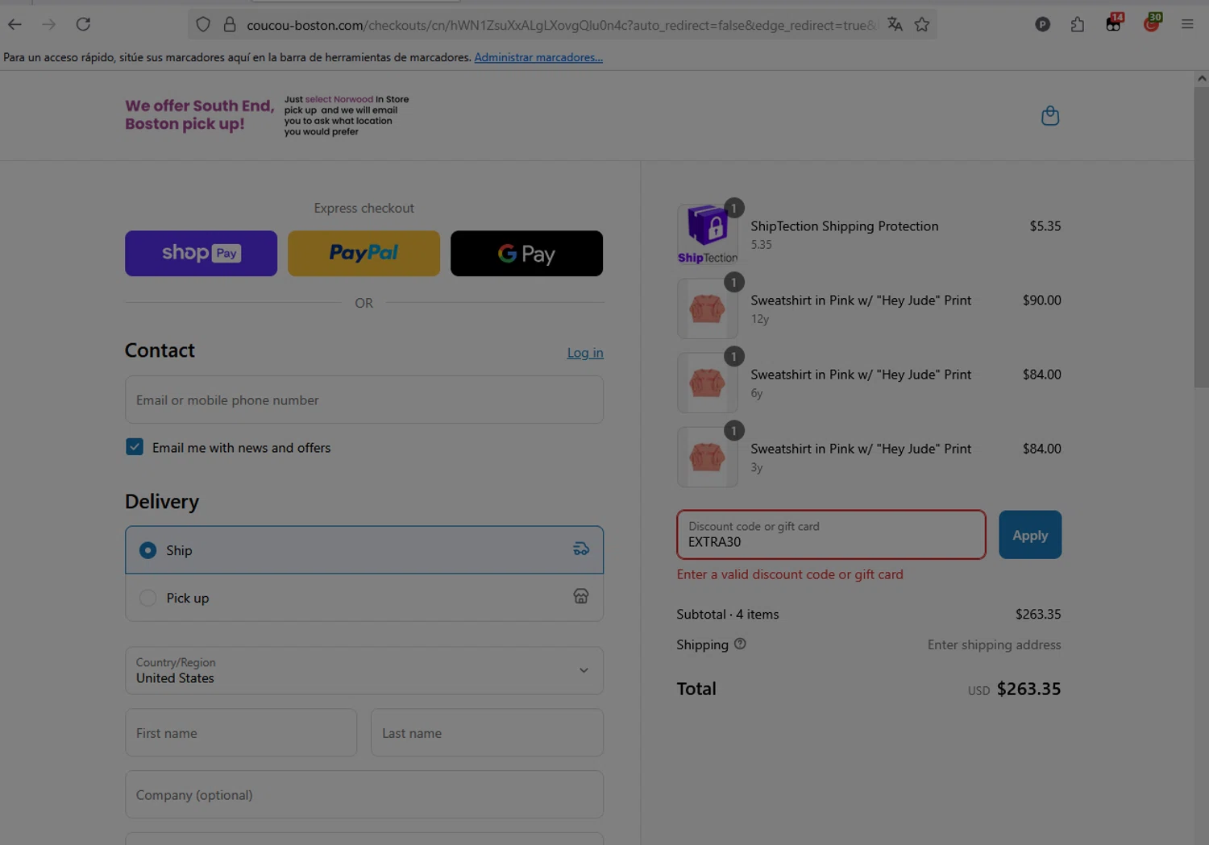
Task: Click the Express checkout heading
Action: tap(364, 208)
